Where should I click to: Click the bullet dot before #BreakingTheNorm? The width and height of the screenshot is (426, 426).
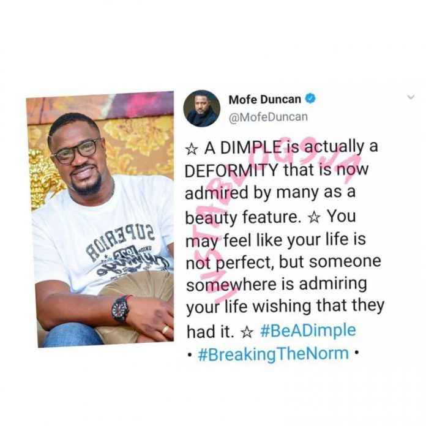[190, 354]
